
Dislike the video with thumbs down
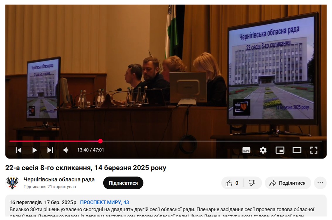[252, 183]
